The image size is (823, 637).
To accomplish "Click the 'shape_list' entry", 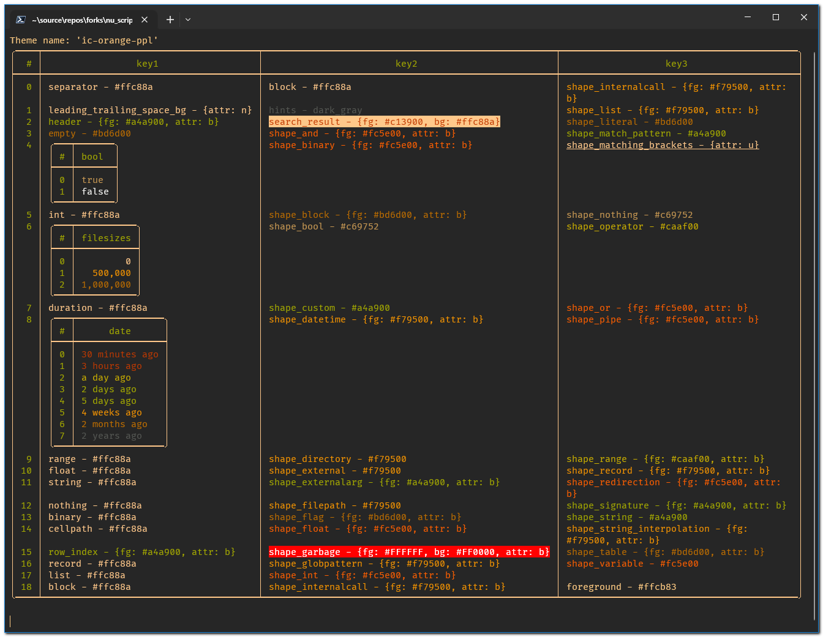I will click(x=663, y=110).
